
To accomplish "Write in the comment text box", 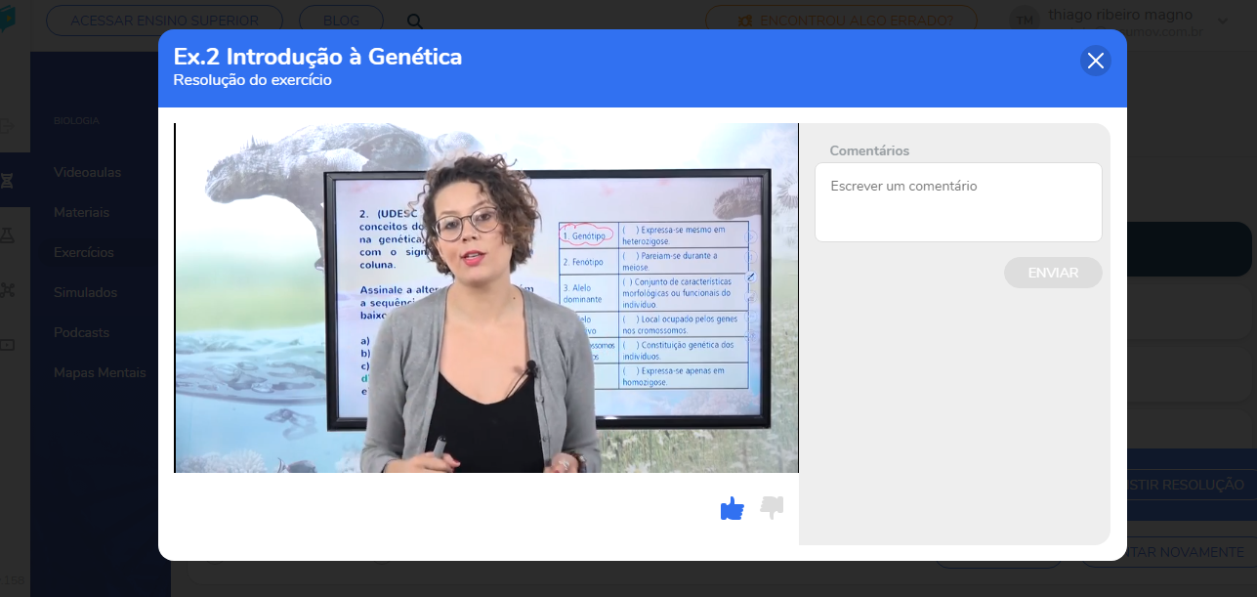I will click(x=958, y=202).
